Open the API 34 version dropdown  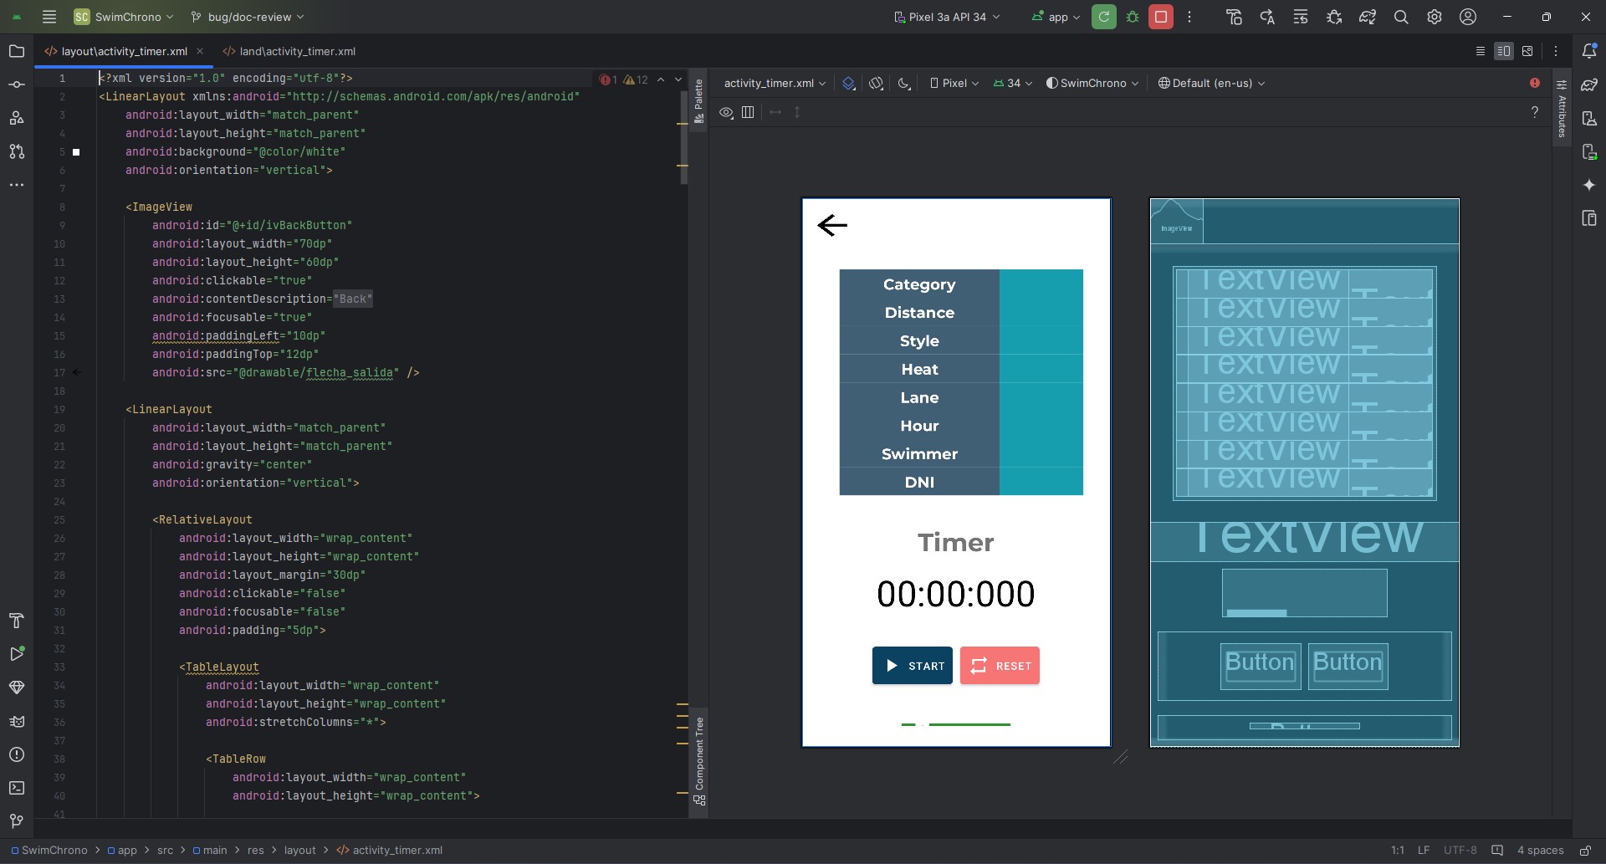point(1013,83)
